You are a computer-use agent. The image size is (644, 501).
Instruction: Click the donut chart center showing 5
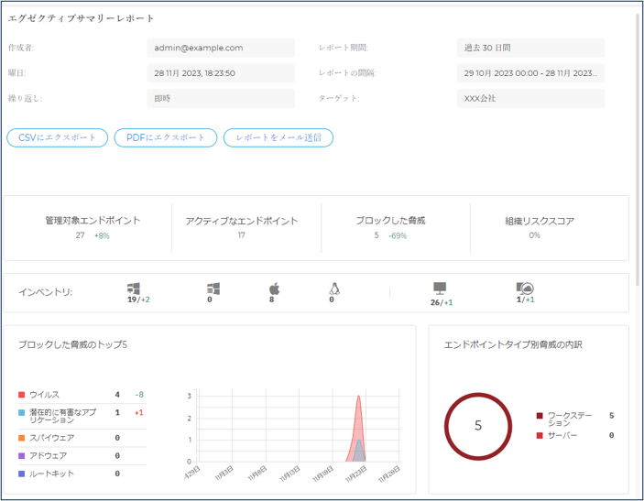[x=478, y=426]
